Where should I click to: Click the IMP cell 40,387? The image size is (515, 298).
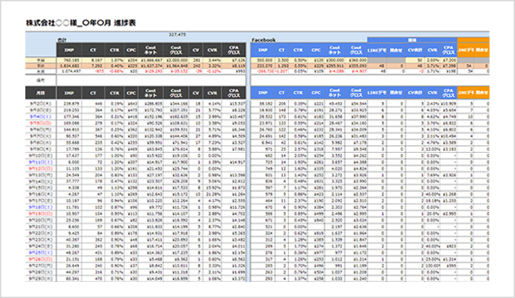(69, 240)
